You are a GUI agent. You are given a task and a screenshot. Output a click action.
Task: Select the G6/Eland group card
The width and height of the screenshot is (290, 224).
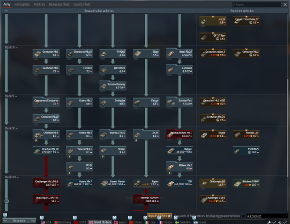[179, 70]
